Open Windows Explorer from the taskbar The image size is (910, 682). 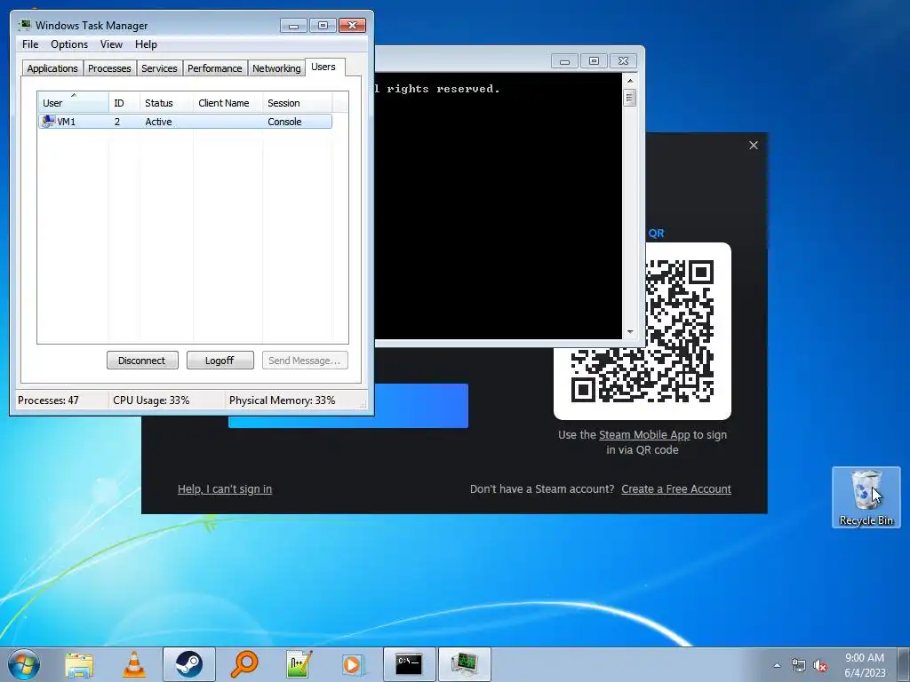[79, 664]
